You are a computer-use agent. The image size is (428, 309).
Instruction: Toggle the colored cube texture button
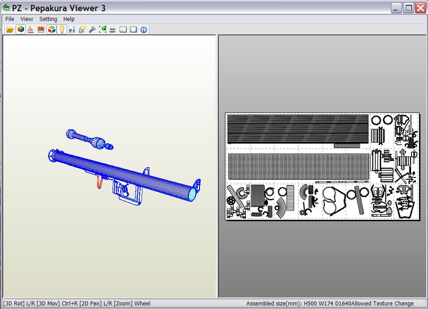(x=21, y=30)
